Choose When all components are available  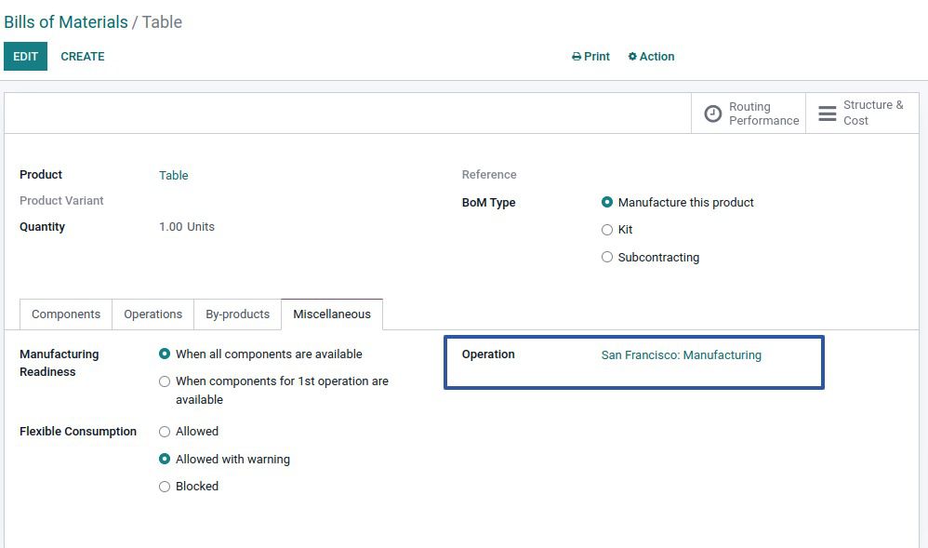click(165, 354)
